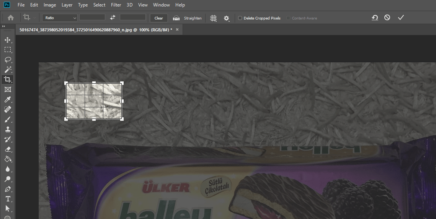This screenshot has height=219, width=436.
Task: Reset the crop box with undo arrow
Action: pyautogui.click(x=374, y=18)
